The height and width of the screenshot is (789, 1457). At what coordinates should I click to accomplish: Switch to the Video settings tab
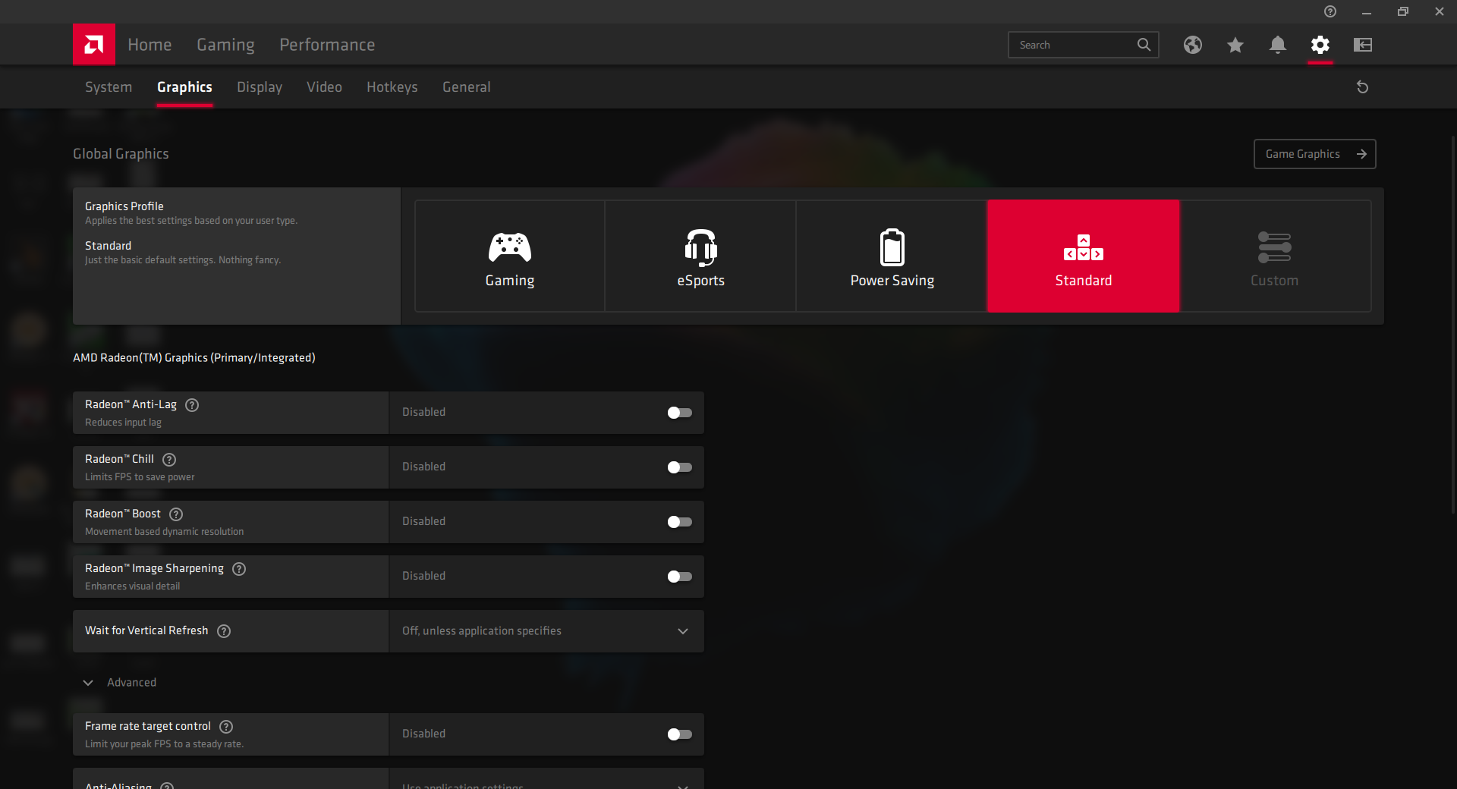(x=324, y=87)
